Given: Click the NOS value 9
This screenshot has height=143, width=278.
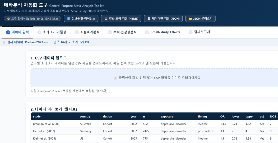Looking at the screenshot, I should pyautogui.click(x=271, y=139).
